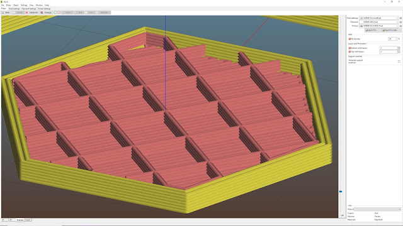
Task: Click the Add model toolbar button
Action: click(6, 13)
